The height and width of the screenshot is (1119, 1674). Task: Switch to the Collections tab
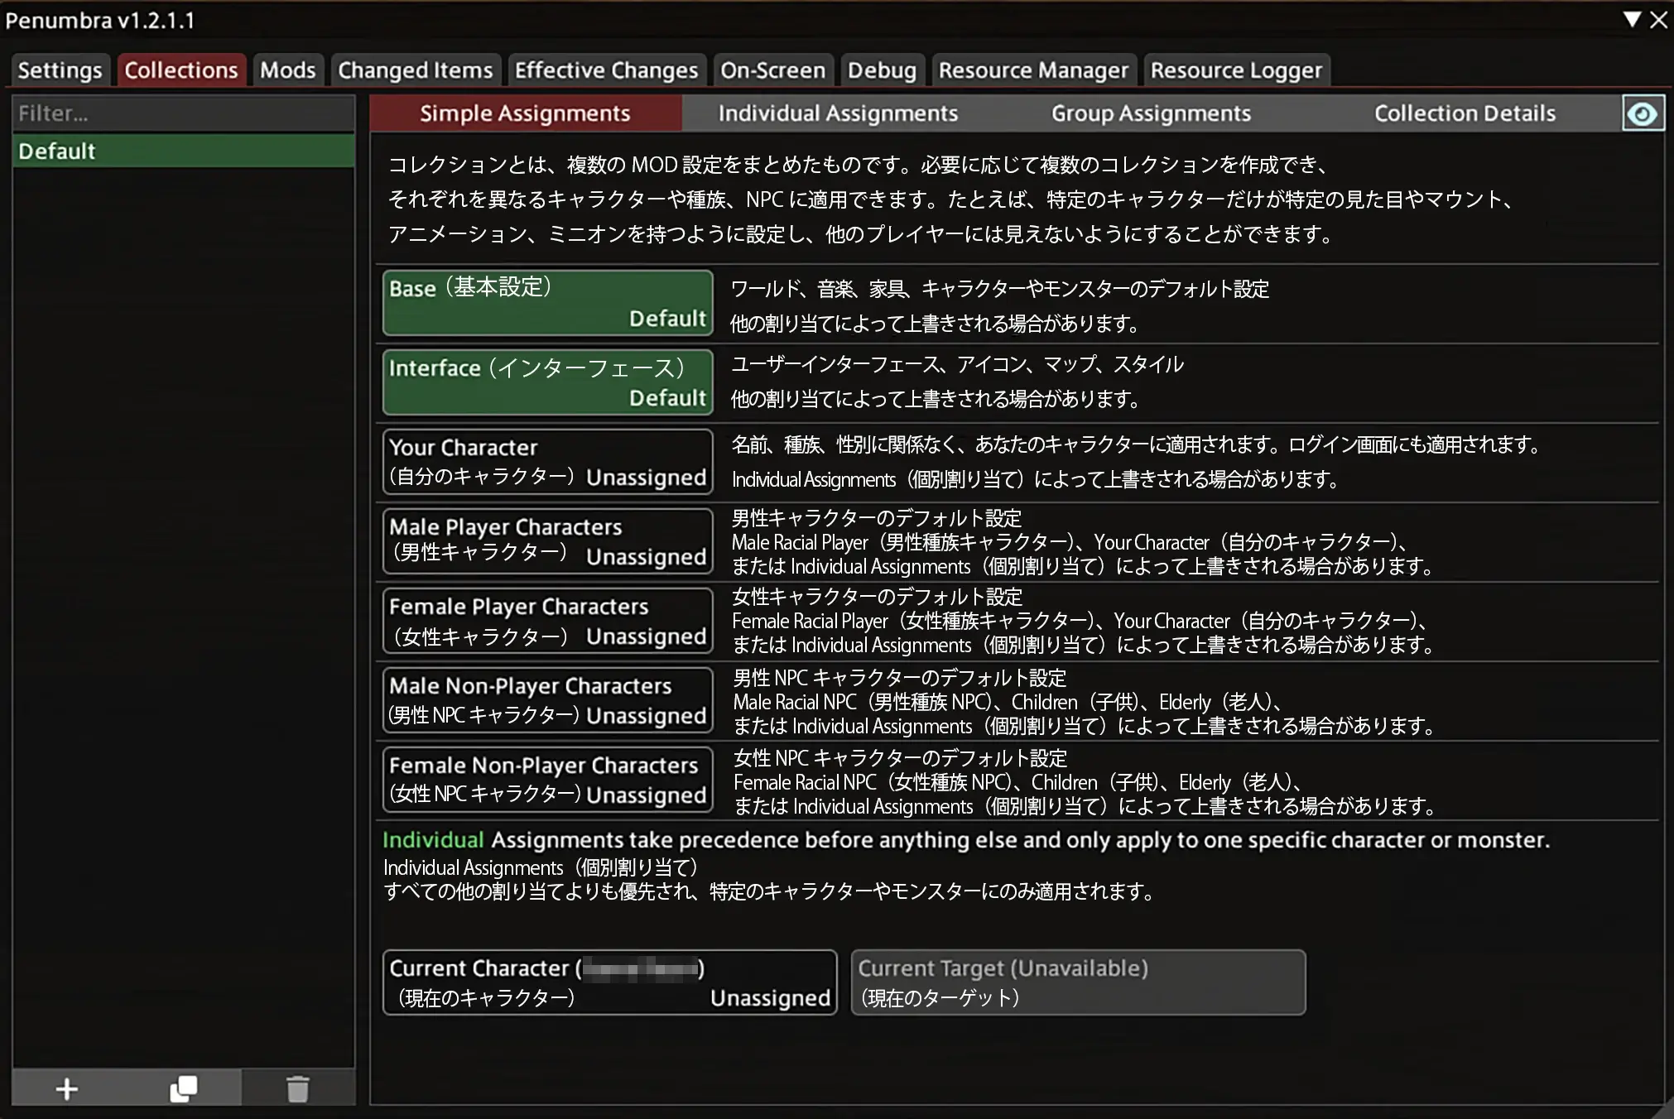click(x=181, y=70)
